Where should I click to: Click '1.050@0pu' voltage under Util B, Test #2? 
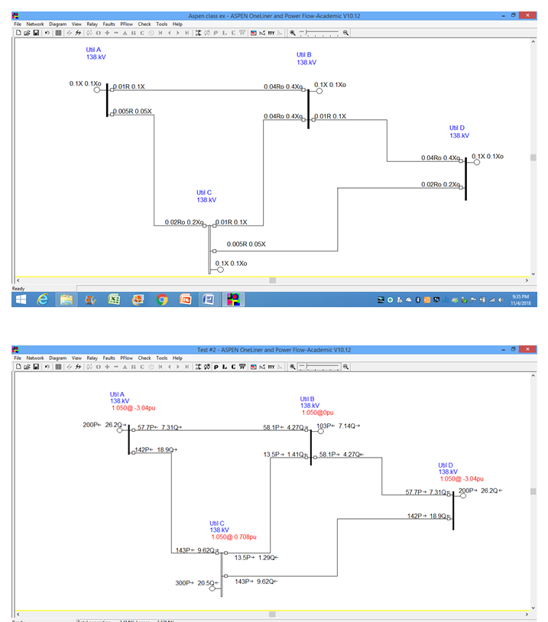click(x=317, y=413)
